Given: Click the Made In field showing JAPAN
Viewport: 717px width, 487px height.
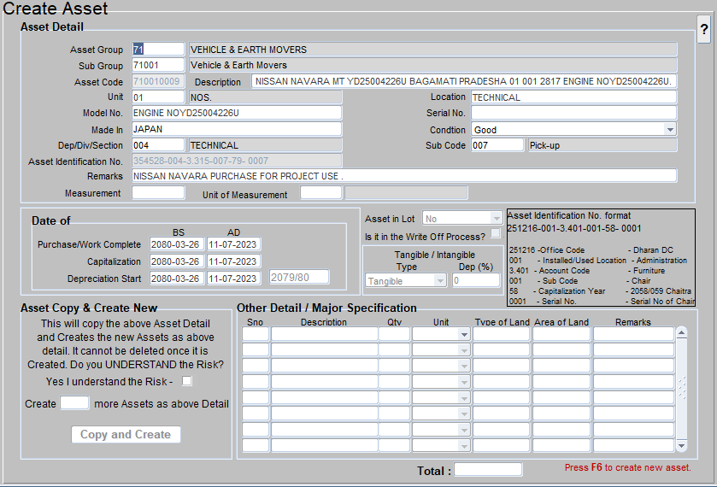Looking at the screenshot, I should [x=236, y=129].
